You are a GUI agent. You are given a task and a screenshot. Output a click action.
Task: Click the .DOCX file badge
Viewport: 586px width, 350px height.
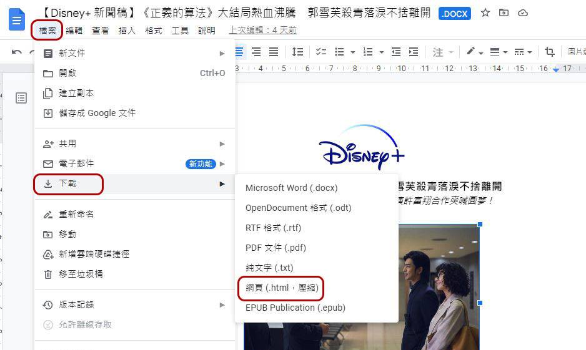[x=454, y=13]
